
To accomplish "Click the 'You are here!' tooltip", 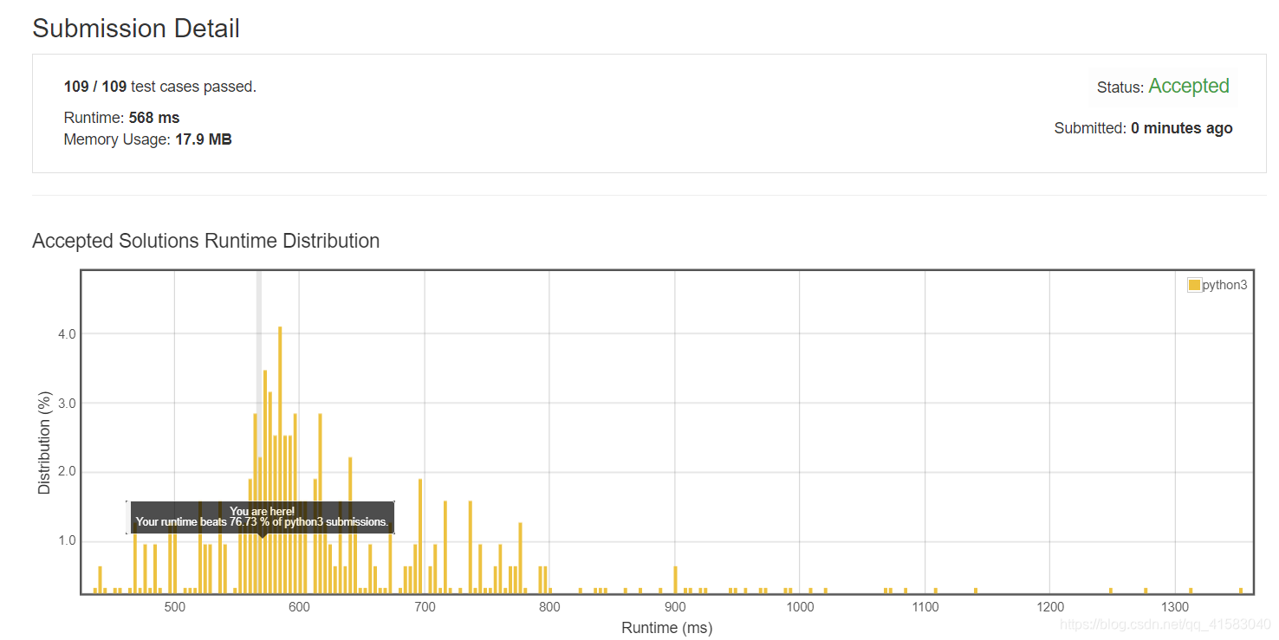I will pos(263,517).
